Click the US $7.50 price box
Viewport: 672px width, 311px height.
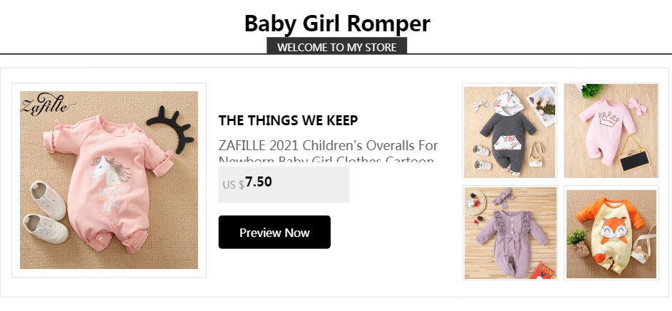tap(284, 184)
